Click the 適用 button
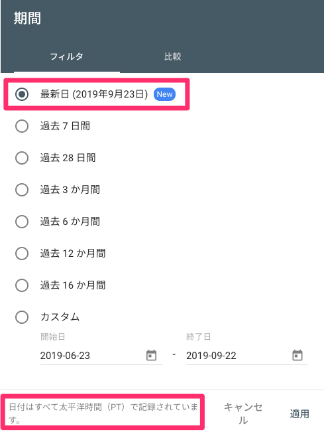324x432 pixels. (299, 413)
